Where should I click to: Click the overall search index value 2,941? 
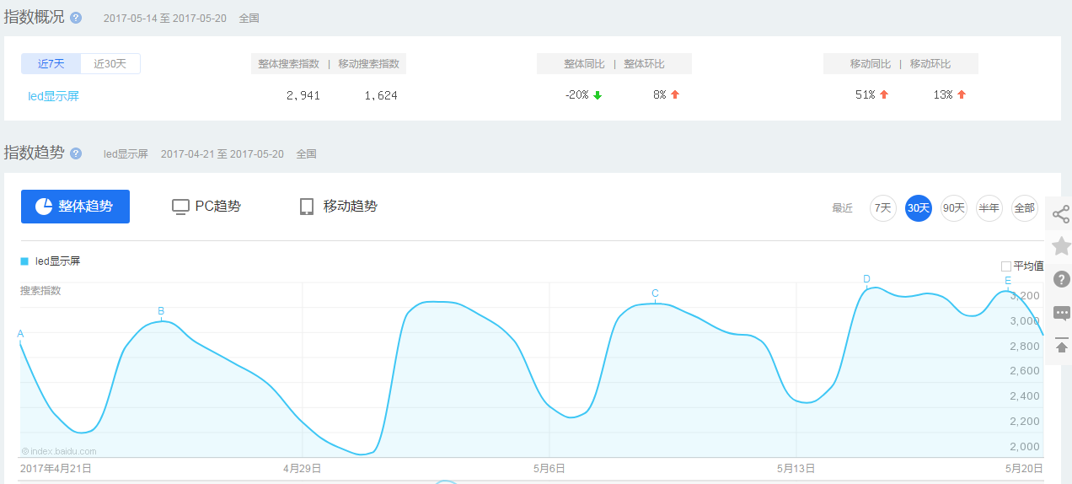(x=303, y=95)
